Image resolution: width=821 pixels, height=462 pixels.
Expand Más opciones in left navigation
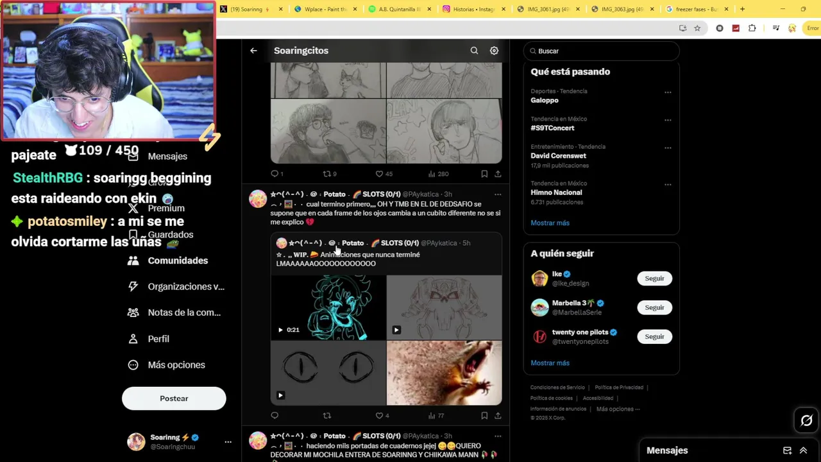[x=167, y=365]
